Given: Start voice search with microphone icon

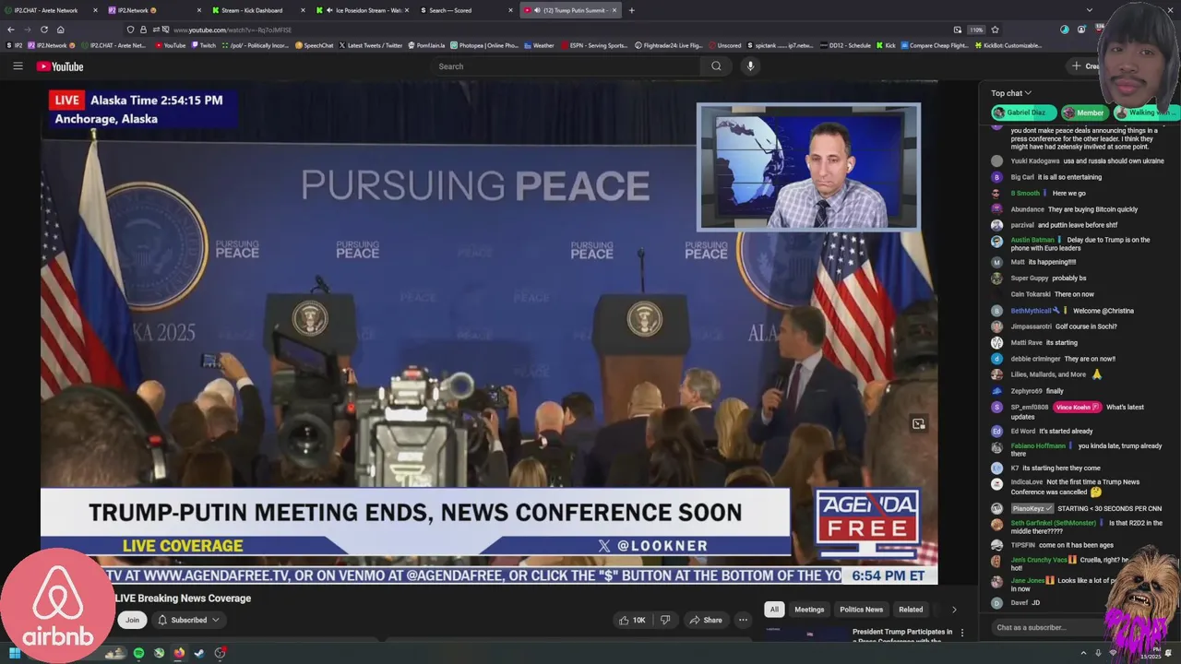Looking at the screenshot, I should click(x=750, y=66).
